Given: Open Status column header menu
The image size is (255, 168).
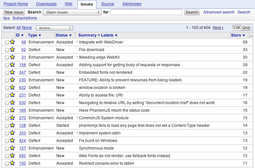Looking at the screenshot, I should (x=64, y=35).
